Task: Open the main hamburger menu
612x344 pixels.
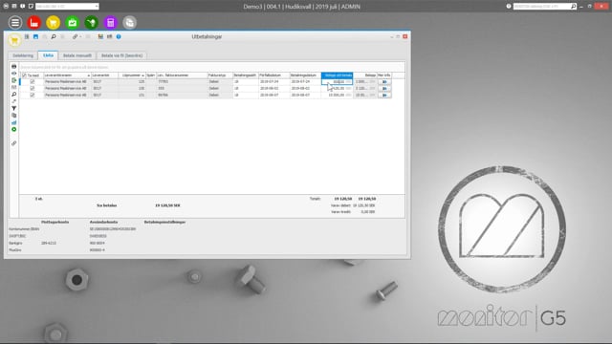Action: [x=15, y=23]
